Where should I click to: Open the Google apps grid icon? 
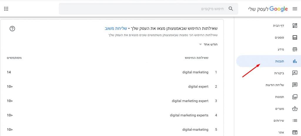click(x=6, y=9)
